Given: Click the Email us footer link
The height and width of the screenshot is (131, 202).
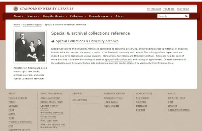Looking at the screenshot, I should (x=172, y=106).
